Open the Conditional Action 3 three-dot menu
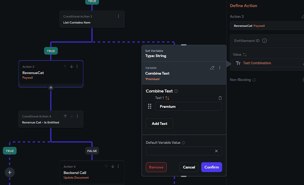The image size is (304, 185). pos(118,16)
